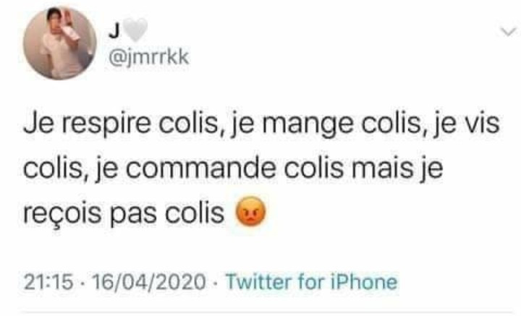Expand the tweet options chevron
The height and width of the screenshot is (316, 521).
coord(509,33)
